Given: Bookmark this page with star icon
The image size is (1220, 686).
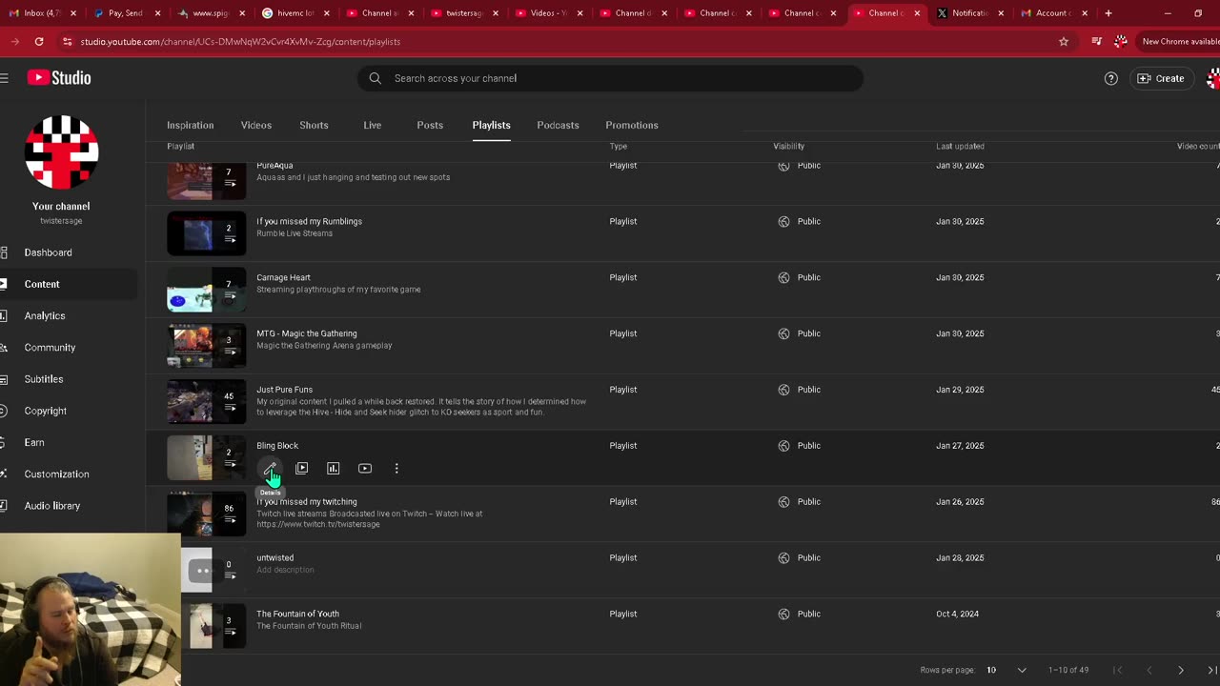Looking at the screenshot, I should (1064, 42).
